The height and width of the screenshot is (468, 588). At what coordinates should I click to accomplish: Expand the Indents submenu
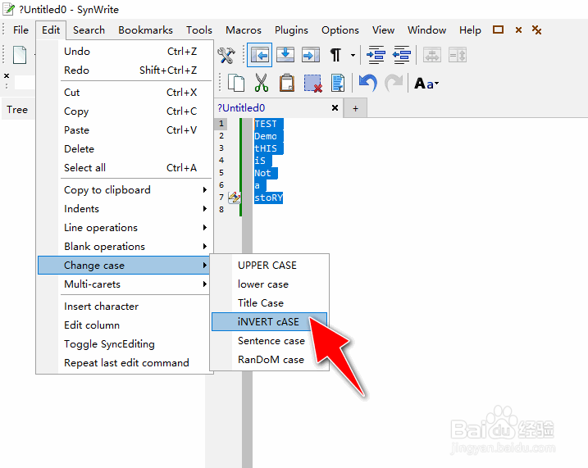(x=125, y=209)
